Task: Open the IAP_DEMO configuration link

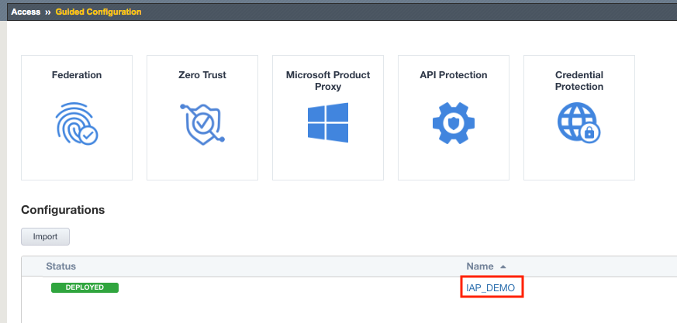Action: click(x=490, y=287)
